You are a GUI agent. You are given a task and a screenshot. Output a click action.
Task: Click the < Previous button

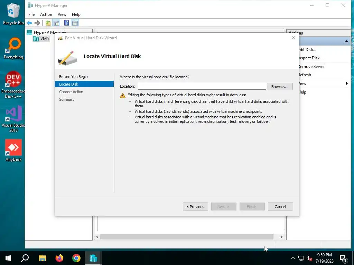click(195, 207)
